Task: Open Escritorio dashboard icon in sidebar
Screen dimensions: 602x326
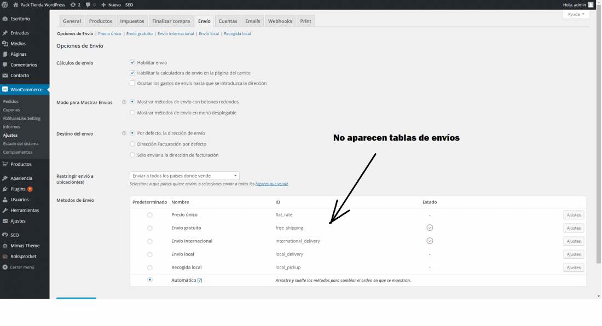Action: (5, 19)
